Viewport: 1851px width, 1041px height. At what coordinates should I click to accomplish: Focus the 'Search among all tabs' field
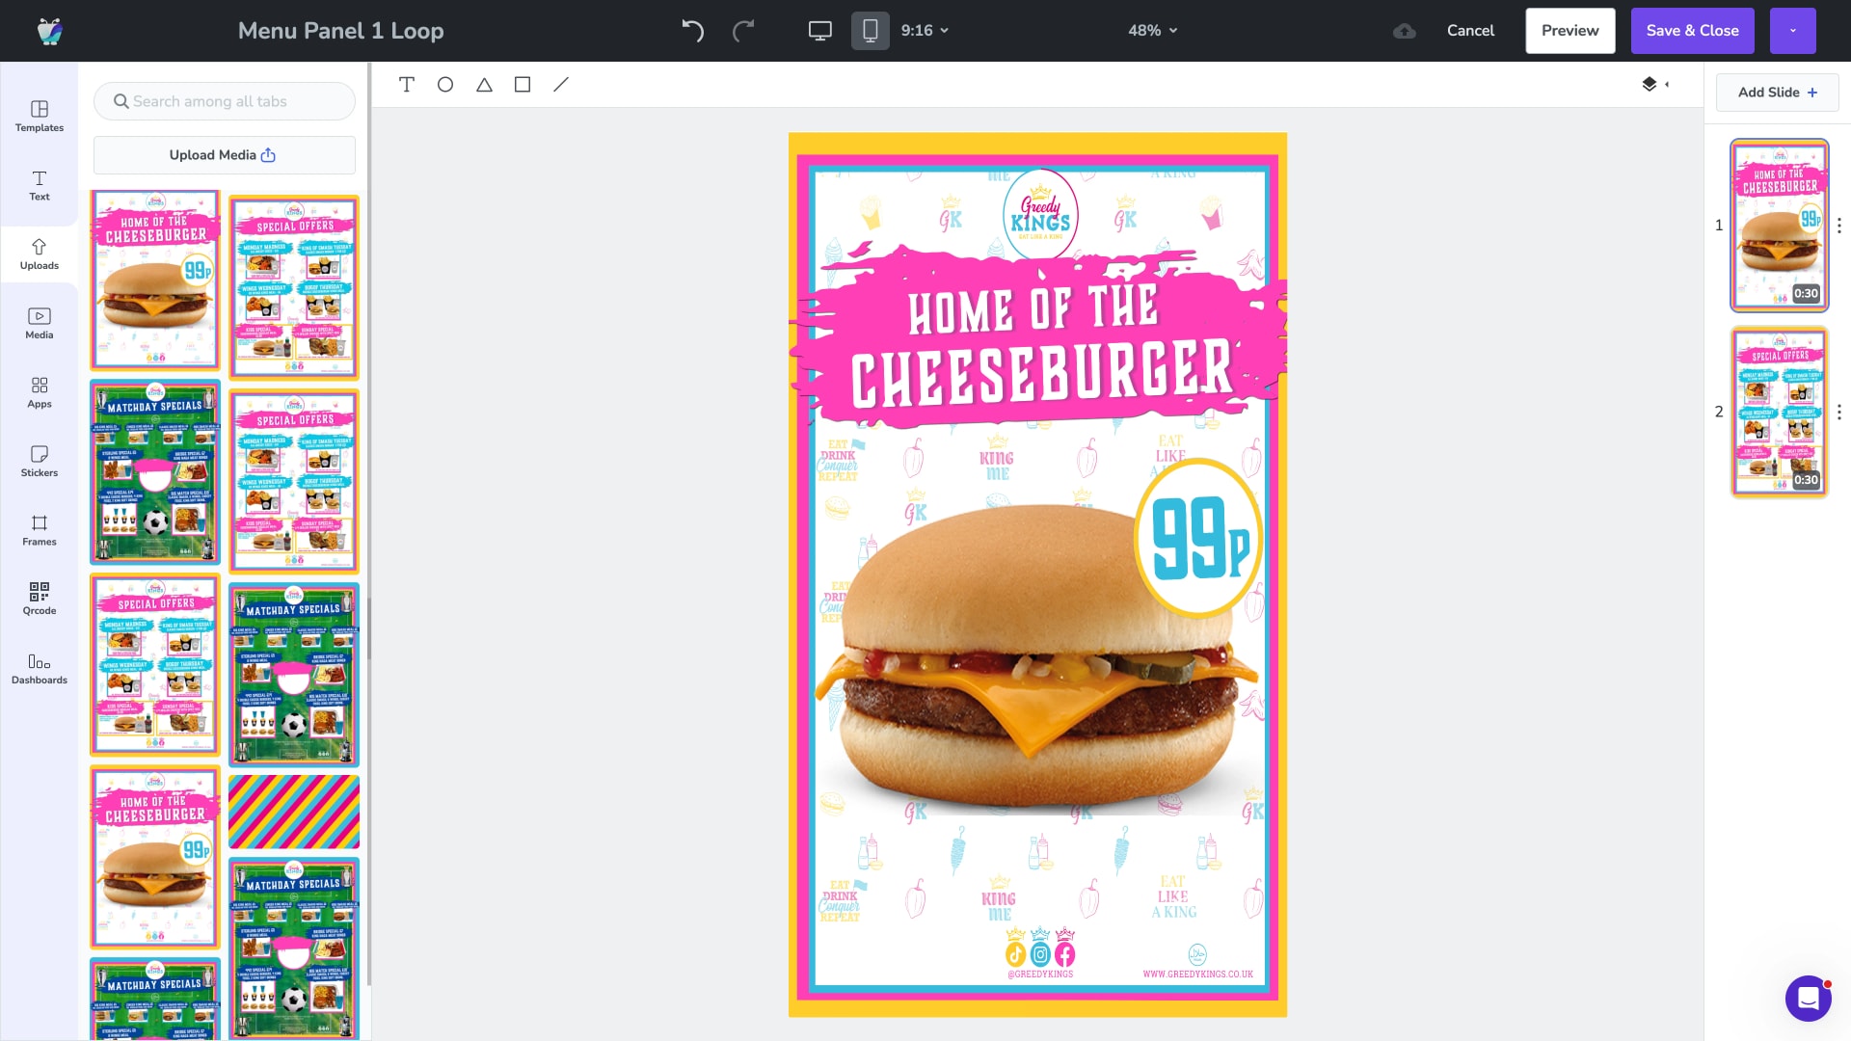pos(225,101)
